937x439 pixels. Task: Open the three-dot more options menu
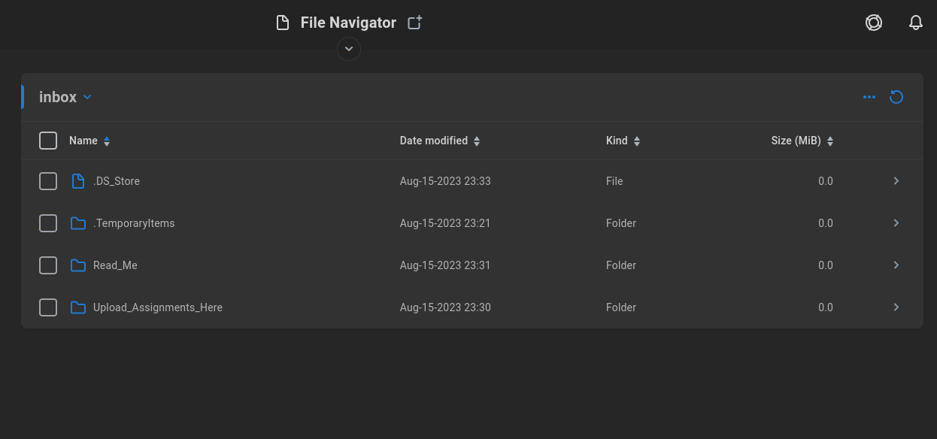click(869, 97)
